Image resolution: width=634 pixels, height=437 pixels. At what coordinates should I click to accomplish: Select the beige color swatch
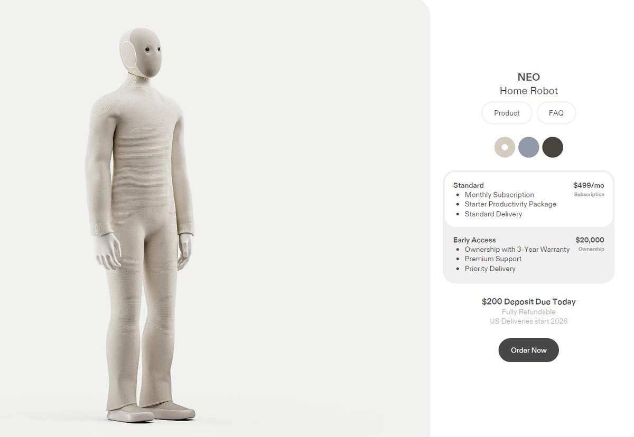(505, 147)
